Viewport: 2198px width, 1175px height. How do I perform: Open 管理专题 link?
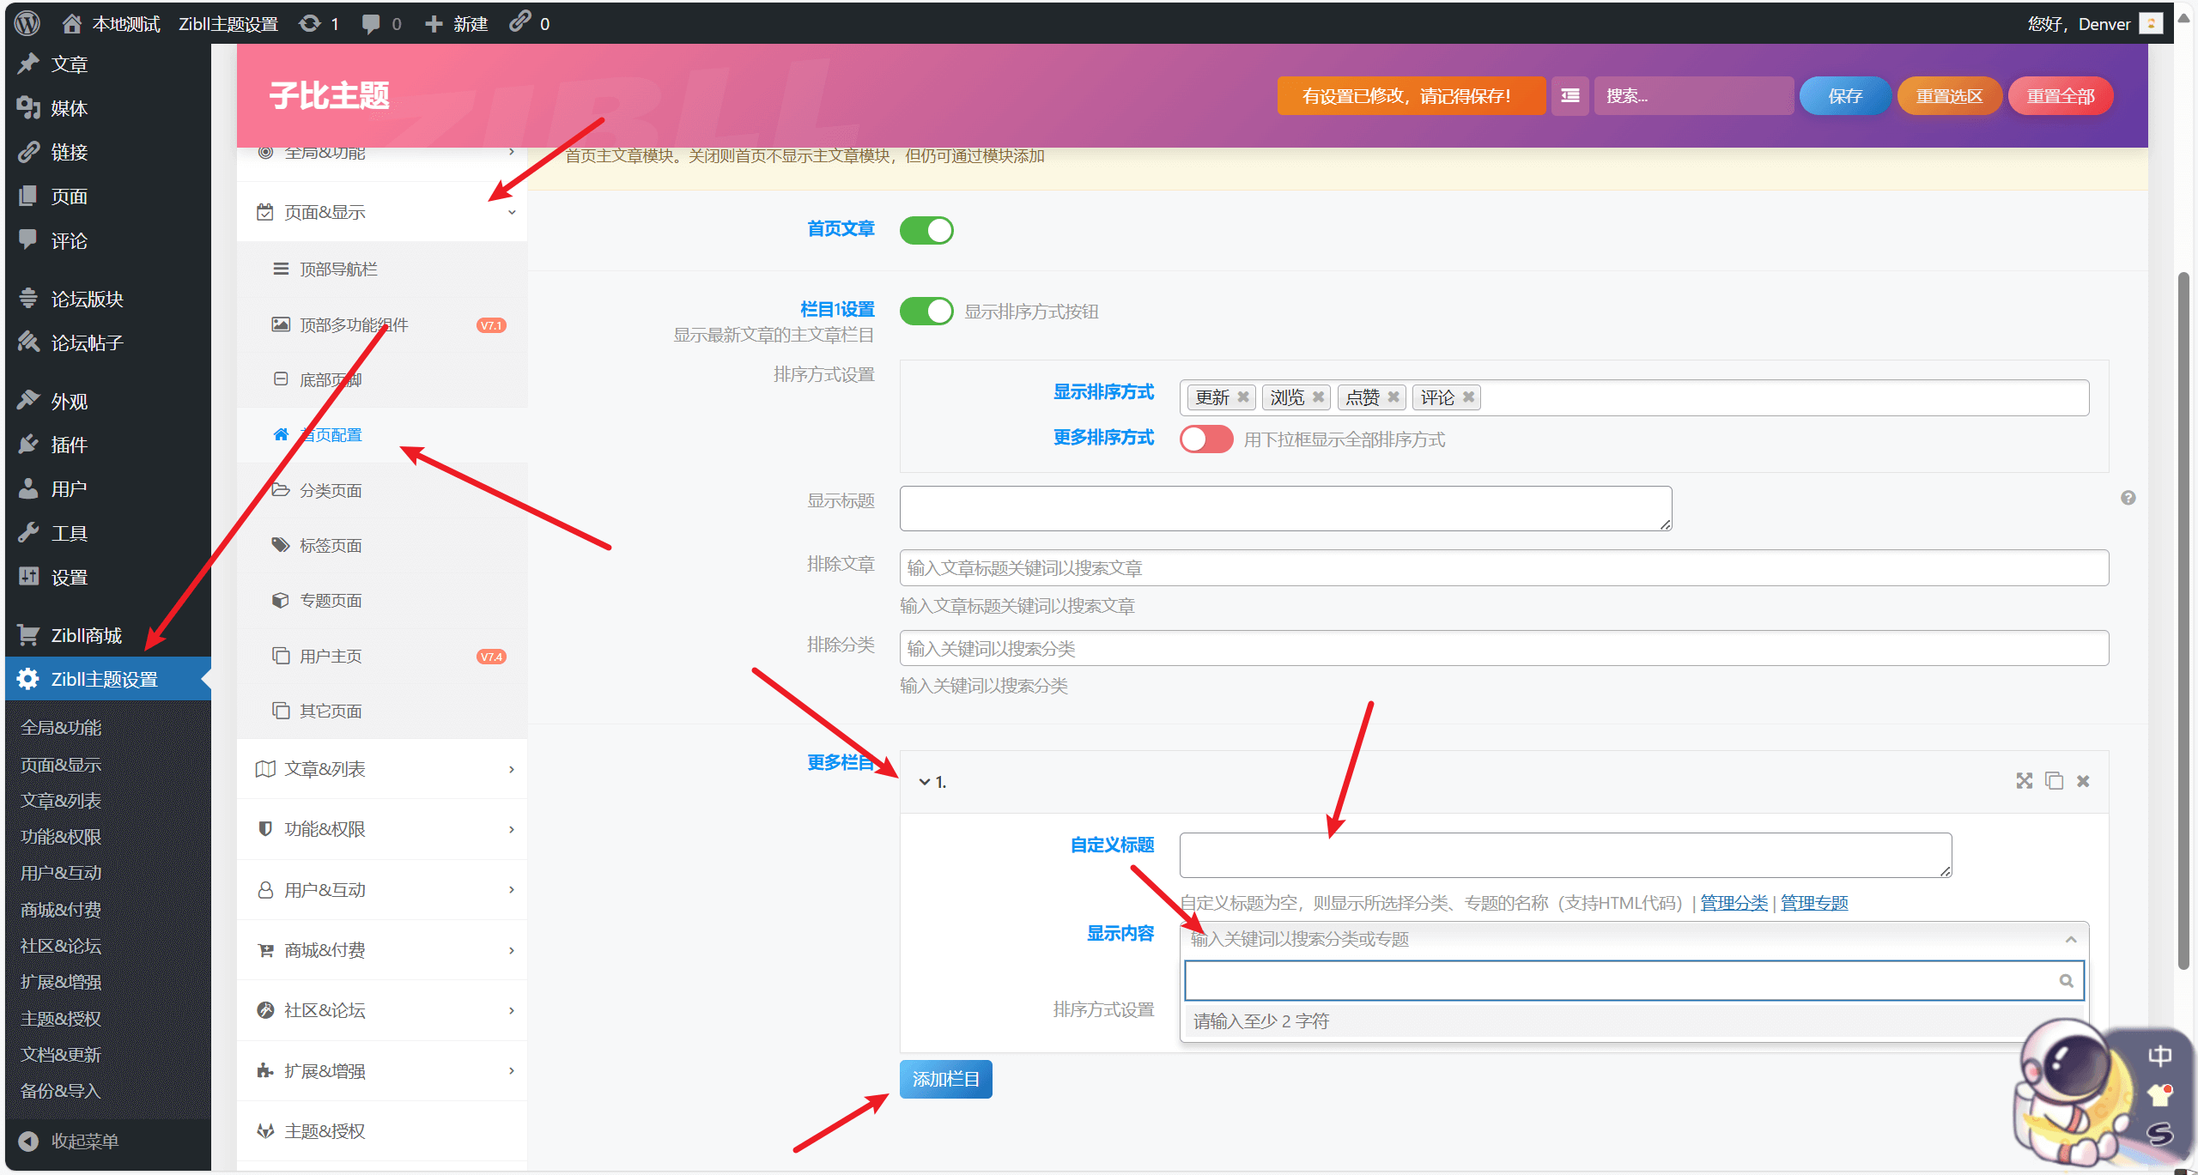pyautogui.click(x=1814, y=903)
